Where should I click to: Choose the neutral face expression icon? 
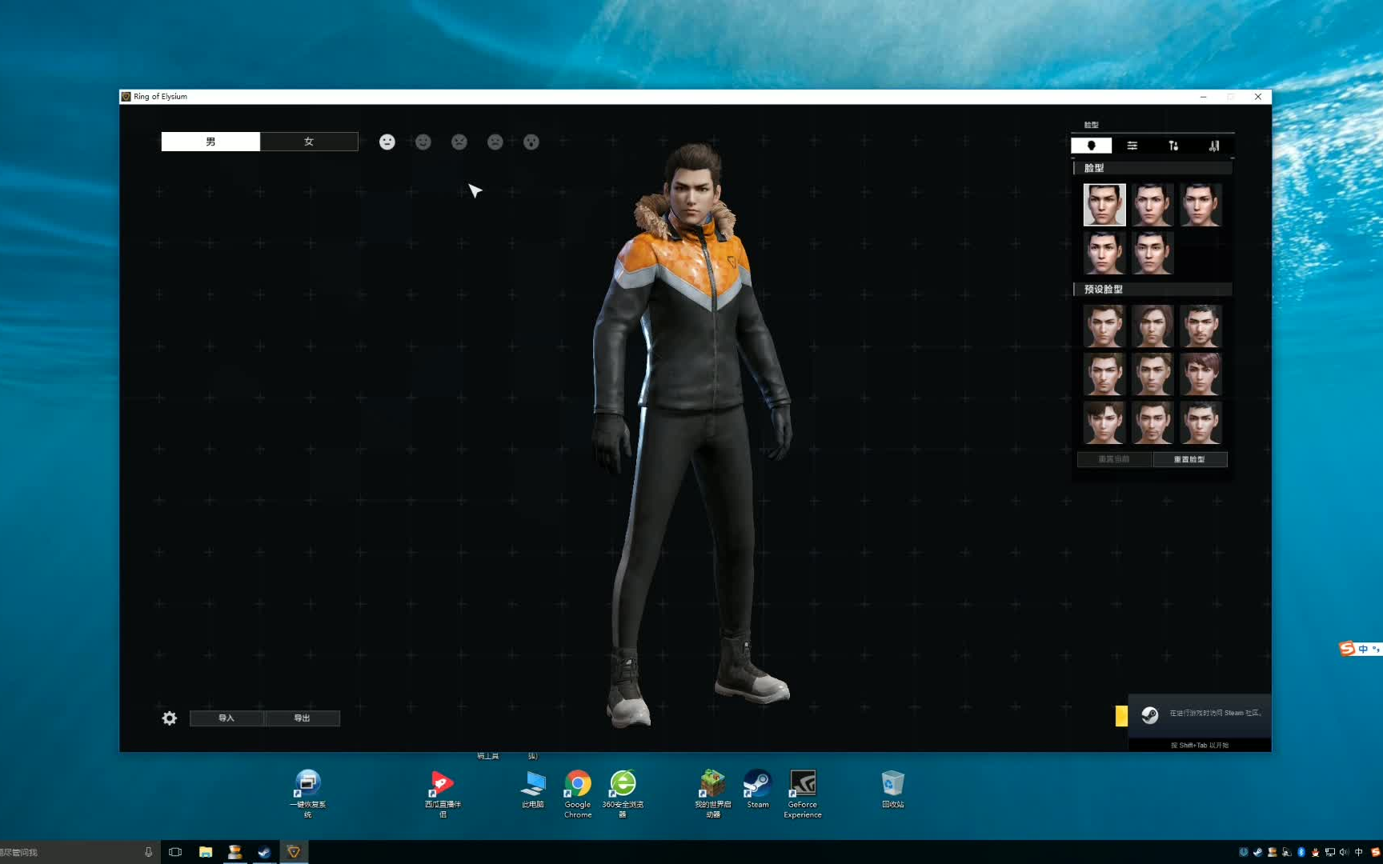pyautogui.click(x=387, y=142)
